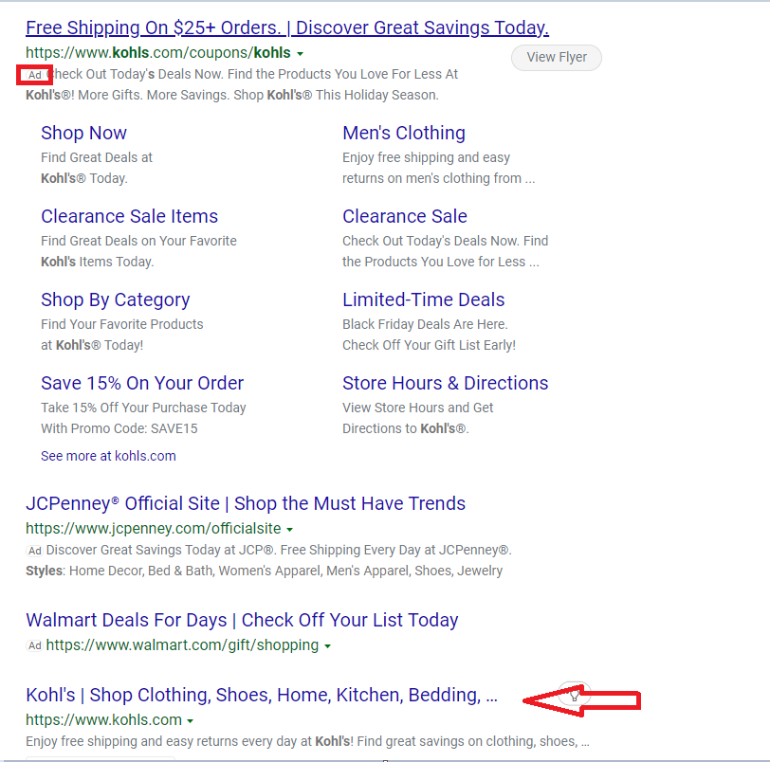The height and width of the screenshot is (762, 770).
Task: Click 'Find Great Deals at' description under Shop Now
Action: pos(97,157)
